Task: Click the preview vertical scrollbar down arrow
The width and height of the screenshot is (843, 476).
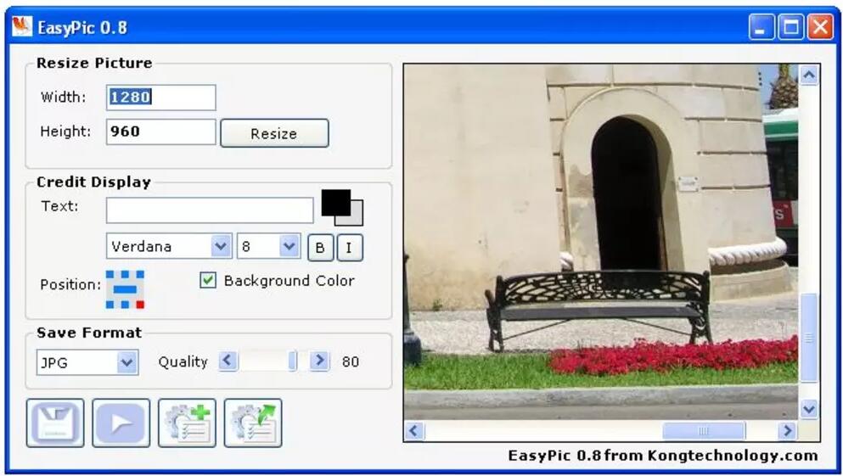Action: (809, 409)
